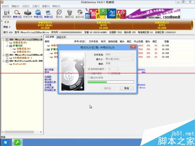Click the tree panel scrollbar left arrow
This screenshot has height=146, width=195.
[x=3, y=132]
